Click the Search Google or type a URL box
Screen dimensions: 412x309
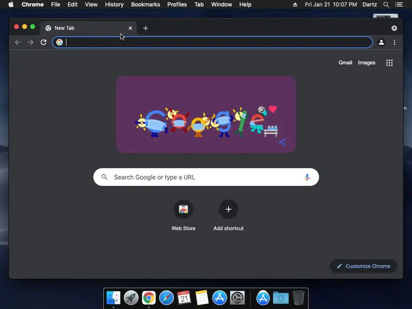(206, 177)
